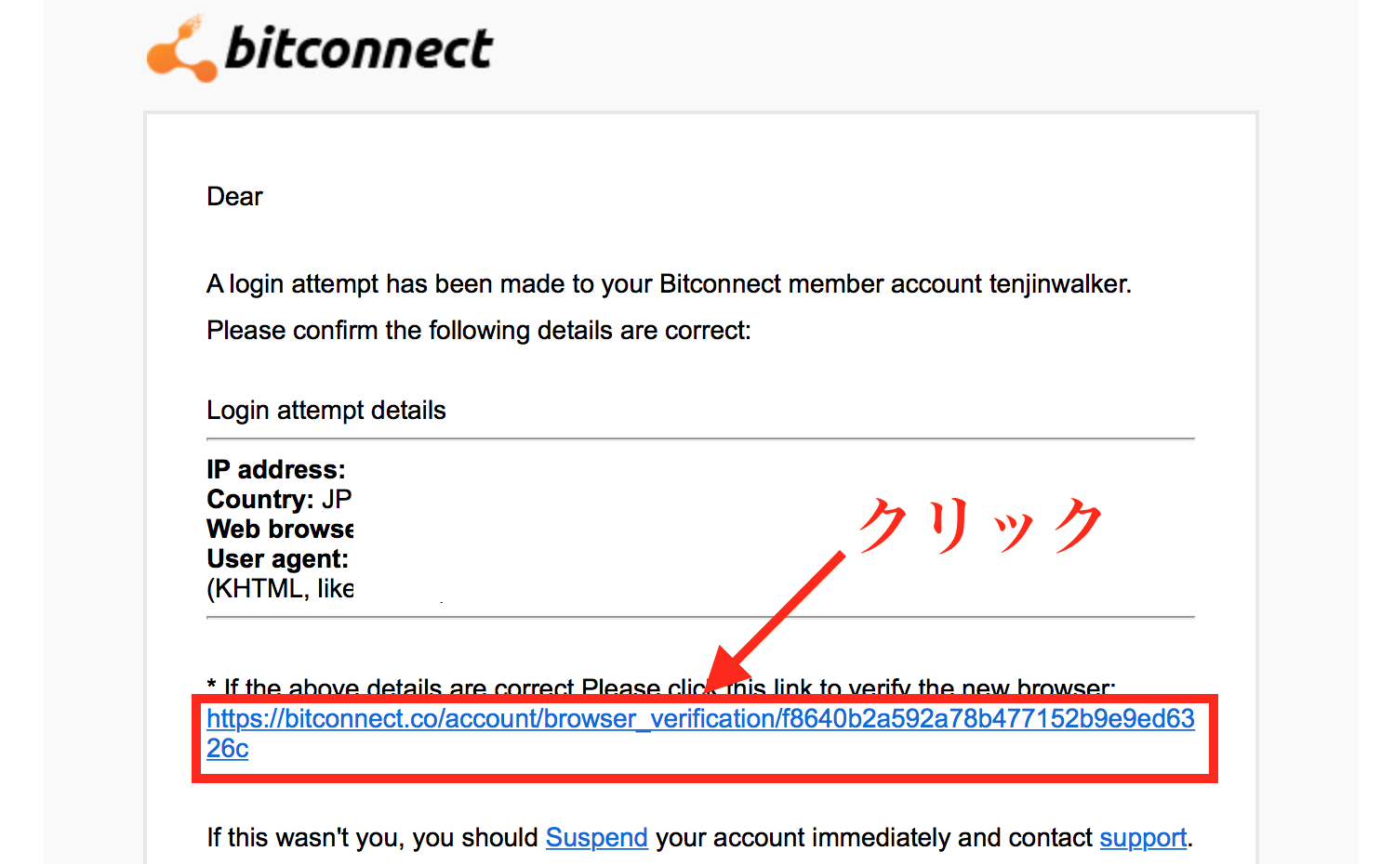Click the Login attempt details heading
The image size is (1381, 864).
click(326, 411)
